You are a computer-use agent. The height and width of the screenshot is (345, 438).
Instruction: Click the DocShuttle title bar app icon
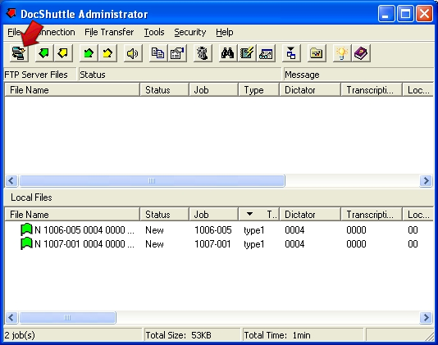point(11,13)
